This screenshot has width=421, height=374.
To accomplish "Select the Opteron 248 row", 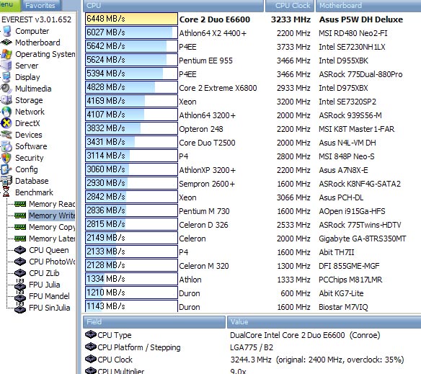I will pyautogui.click(x=252, y=128).
